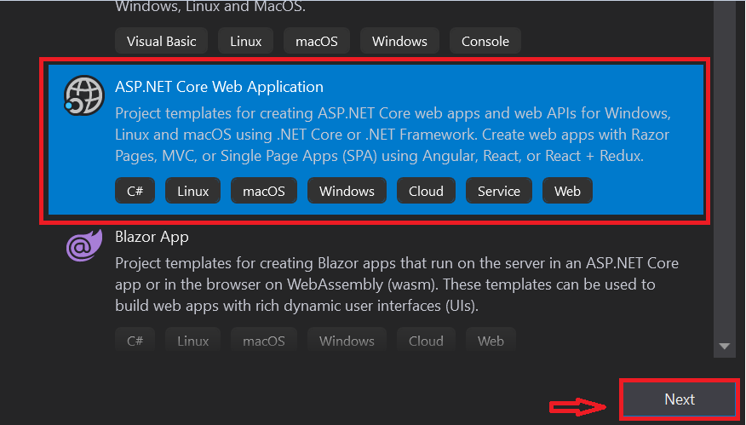Image resolution: width=746 pixels, height=425 pixels.
Task: Click the macOS tag in top row
Action: [x=317, y=42]
